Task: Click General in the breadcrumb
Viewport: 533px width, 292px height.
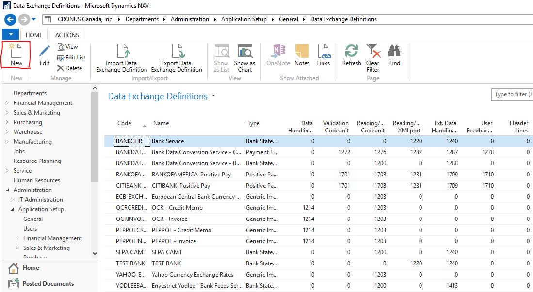Action: (x=288, y=19)
